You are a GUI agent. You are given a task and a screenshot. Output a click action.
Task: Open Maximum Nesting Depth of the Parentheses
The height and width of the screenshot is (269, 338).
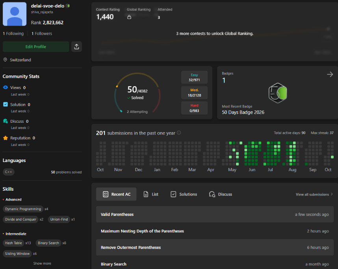(x=215, y=231)
